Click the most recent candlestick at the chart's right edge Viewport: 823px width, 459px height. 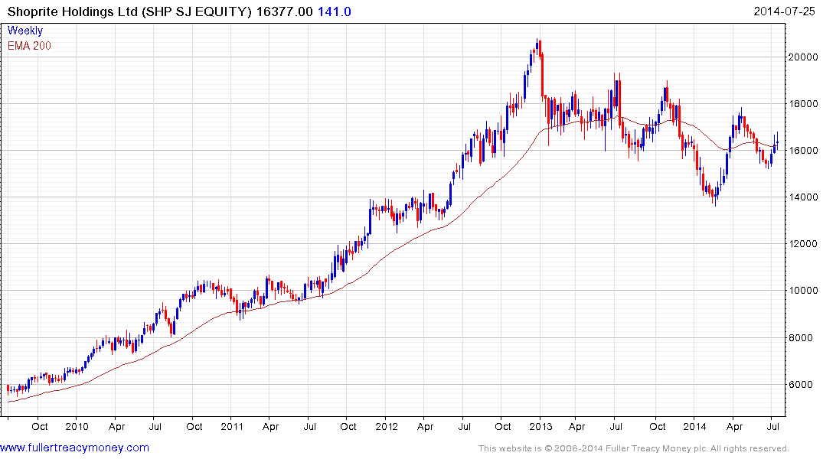click(x=777, y=142)
